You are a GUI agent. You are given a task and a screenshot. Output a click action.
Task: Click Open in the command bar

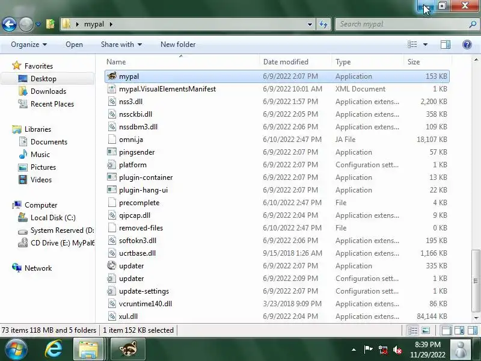pos(74,45)
